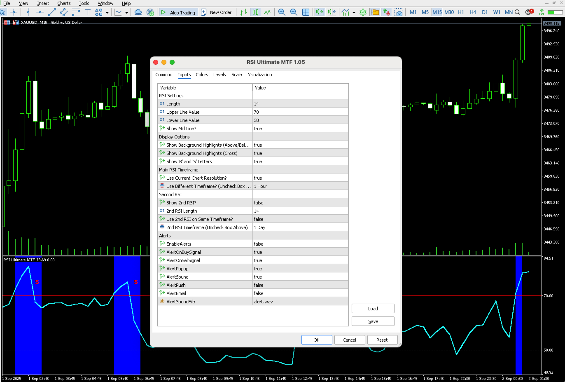Click Cancel in RSI dialog
The height and width of the screenshot is (382, 565).
[350, 340]
